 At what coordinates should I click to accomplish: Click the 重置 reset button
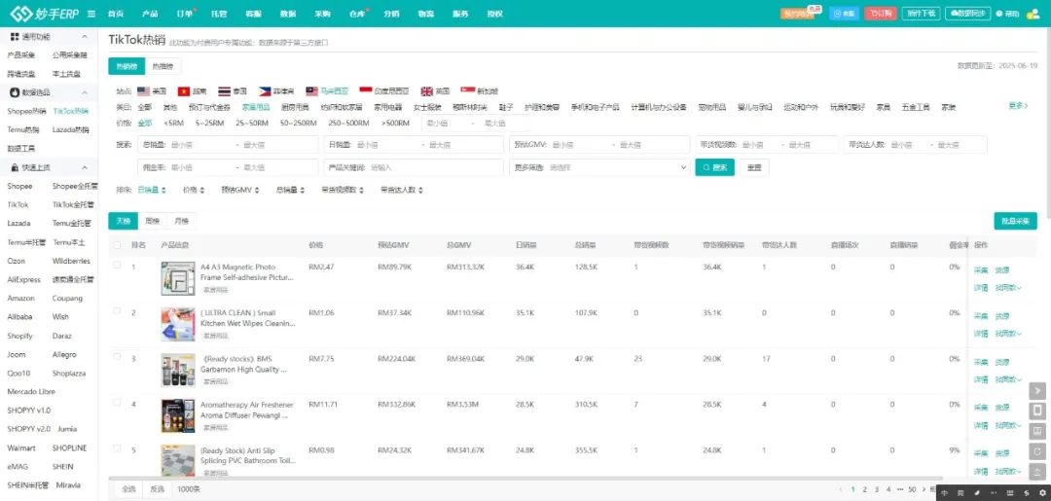click(x=754, y=167)
